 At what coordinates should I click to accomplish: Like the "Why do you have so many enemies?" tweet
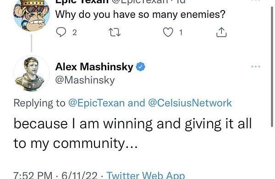168,32
